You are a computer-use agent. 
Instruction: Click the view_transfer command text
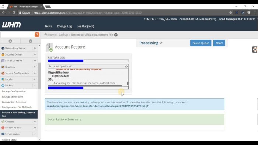(98, 106)
